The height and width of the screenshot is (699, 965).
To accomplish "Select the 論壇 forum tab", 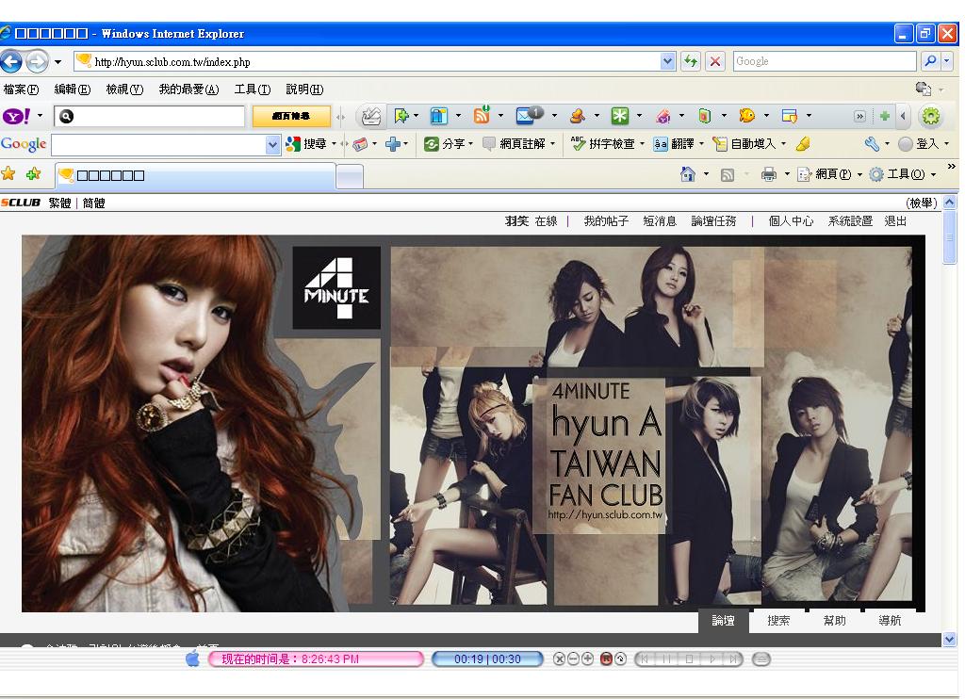I will (723, 620).
